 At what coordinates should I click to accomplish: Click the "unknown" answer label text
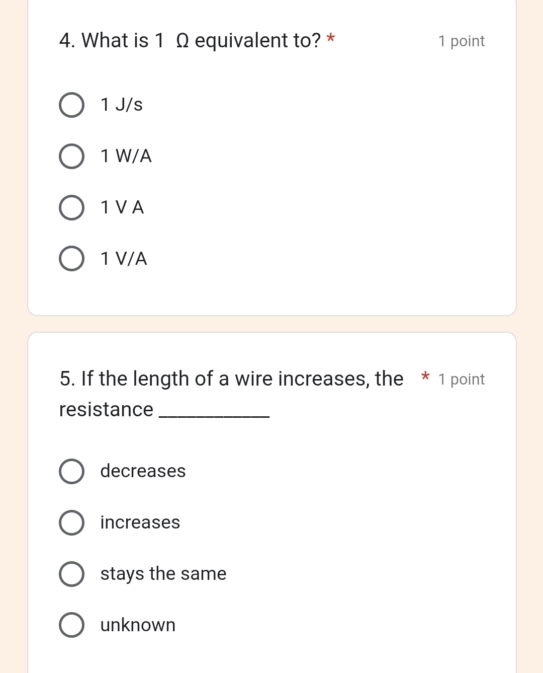[x=138, y=626]
